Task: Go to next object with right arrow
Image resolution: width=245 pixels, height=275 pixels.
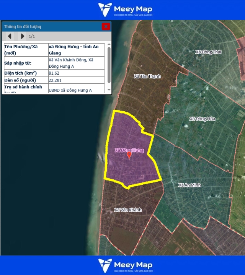Action: coord(22,36)
